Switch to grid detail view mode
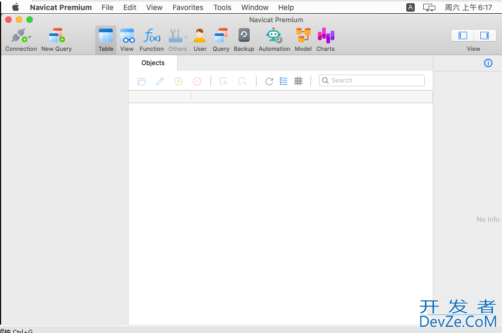 298,82
